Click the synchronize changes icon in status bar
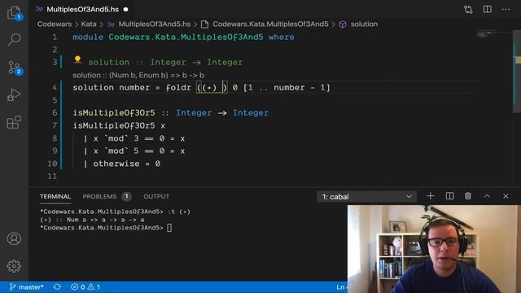This screenshot has width=521, height=293. point(57,286)
